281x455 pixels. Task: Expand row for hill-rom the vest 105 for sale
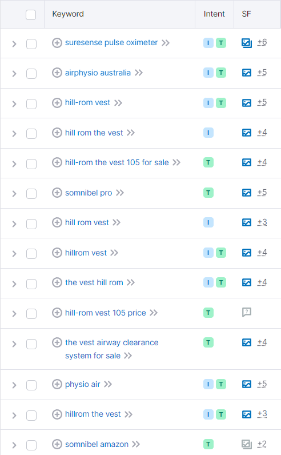pos(14,163)
